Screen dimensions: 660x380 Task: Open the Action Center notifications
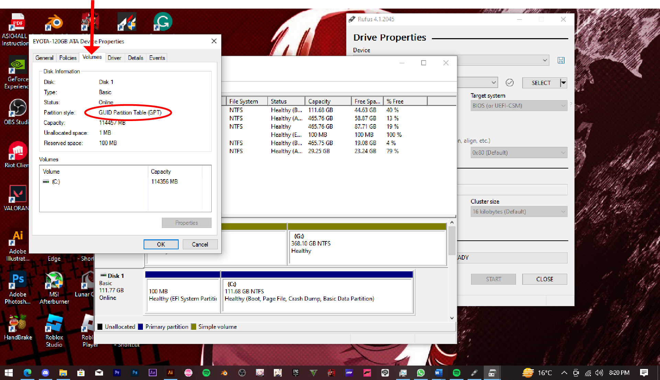pyautogui.click(x=644, y=373)
